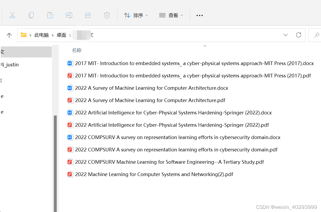Image resolution: width=321 pixels, height=212 pixels.
Task: Open the 排序 sort dropdown
Action: [136, 15]
